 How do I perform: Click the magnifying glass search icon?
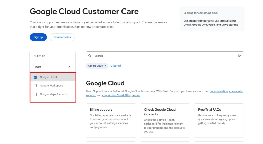(x=90, y=56)
